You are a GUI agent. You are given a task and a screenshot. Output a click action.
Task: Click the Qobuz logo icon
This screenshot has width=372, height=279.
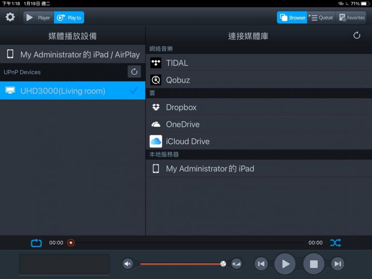156,80
